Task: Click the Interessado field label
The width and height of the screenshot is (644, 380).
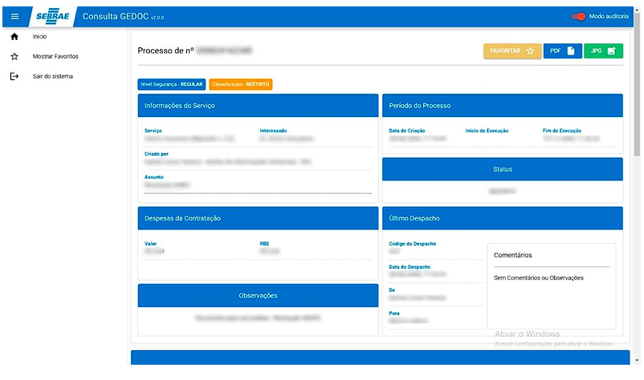Action: [x=273, y=131]
